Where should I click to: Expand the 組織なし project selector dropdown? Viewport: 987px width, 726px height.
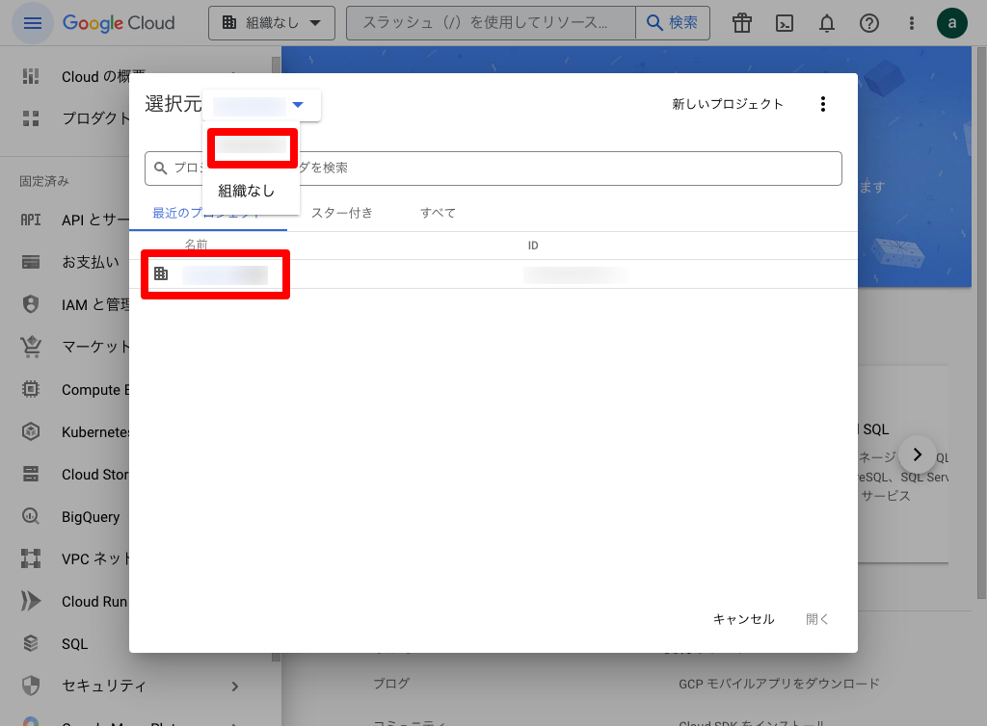click(271, 23)
